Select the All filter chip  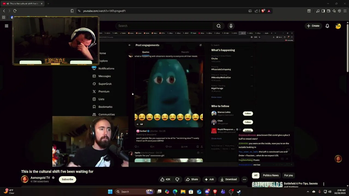point(256,175)
